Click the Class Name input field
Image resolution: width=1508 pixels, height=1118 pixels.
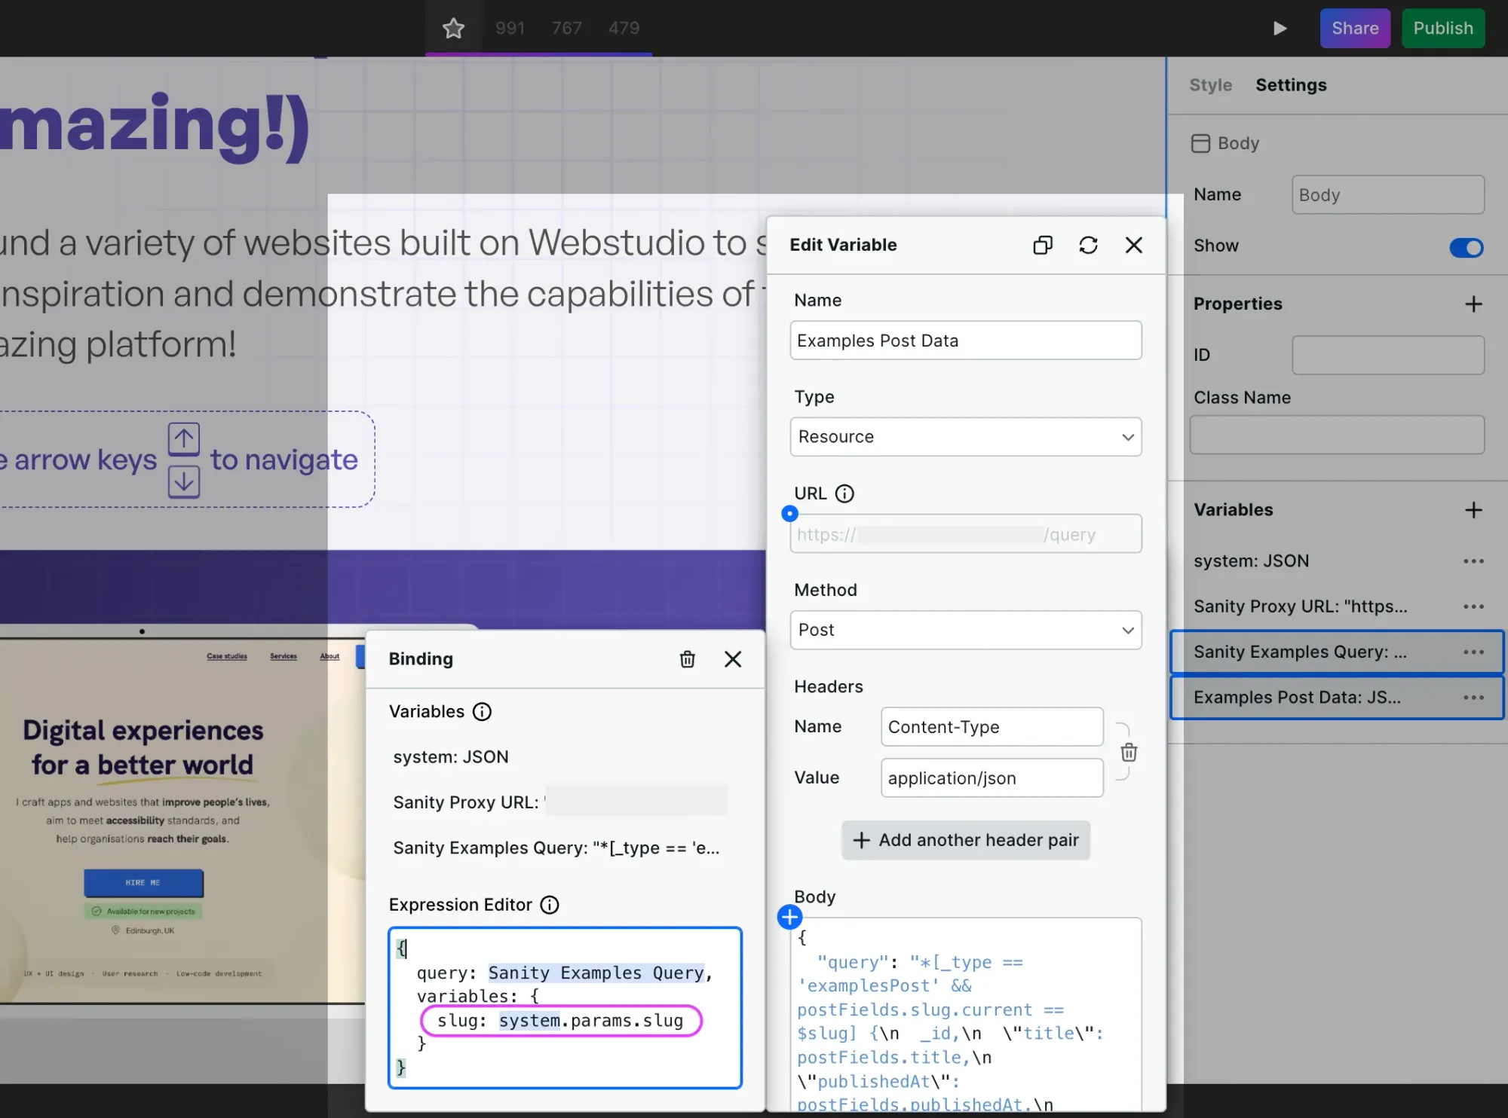tap(1336, 434)
